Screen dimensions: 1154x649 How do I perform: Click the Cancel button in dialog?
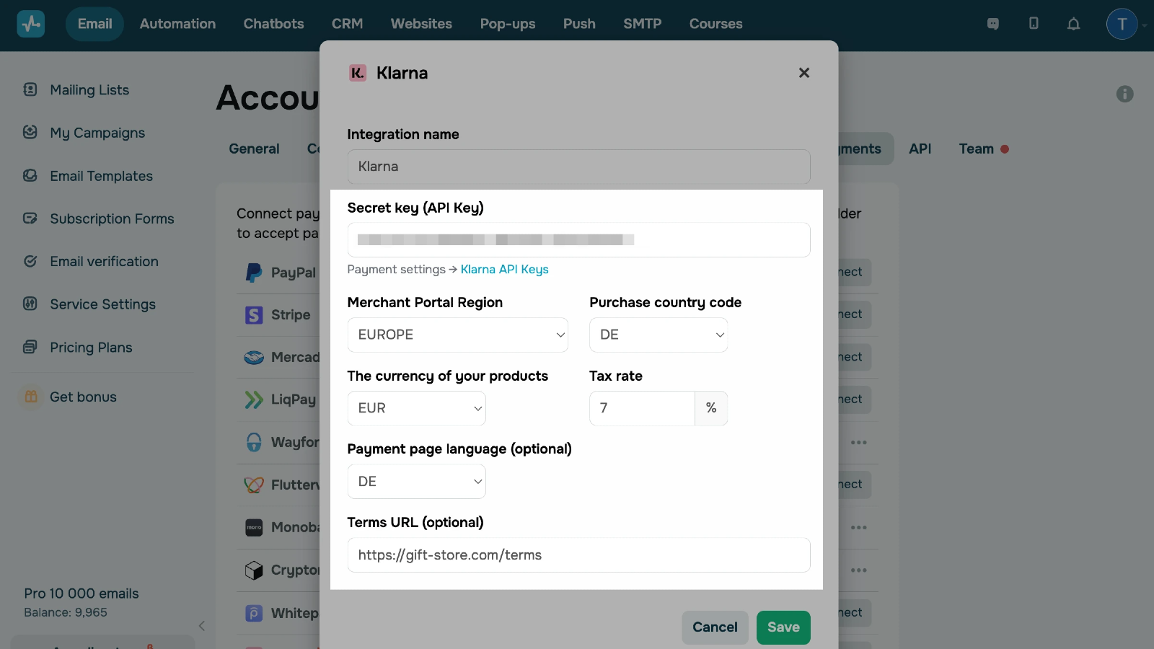pyautogui.click(x=714, y=627)
